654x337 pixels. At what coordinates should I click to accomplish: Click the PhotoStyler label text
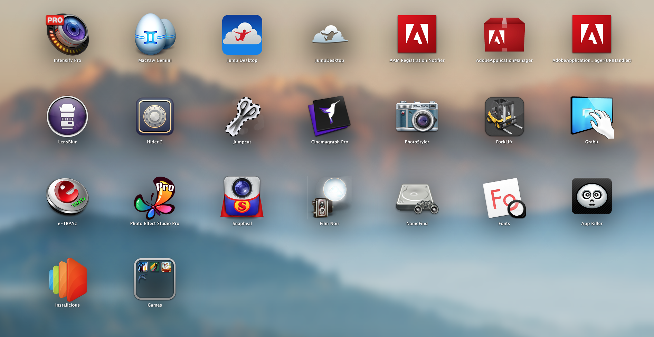pyautogui.click(x=417, y=142)
